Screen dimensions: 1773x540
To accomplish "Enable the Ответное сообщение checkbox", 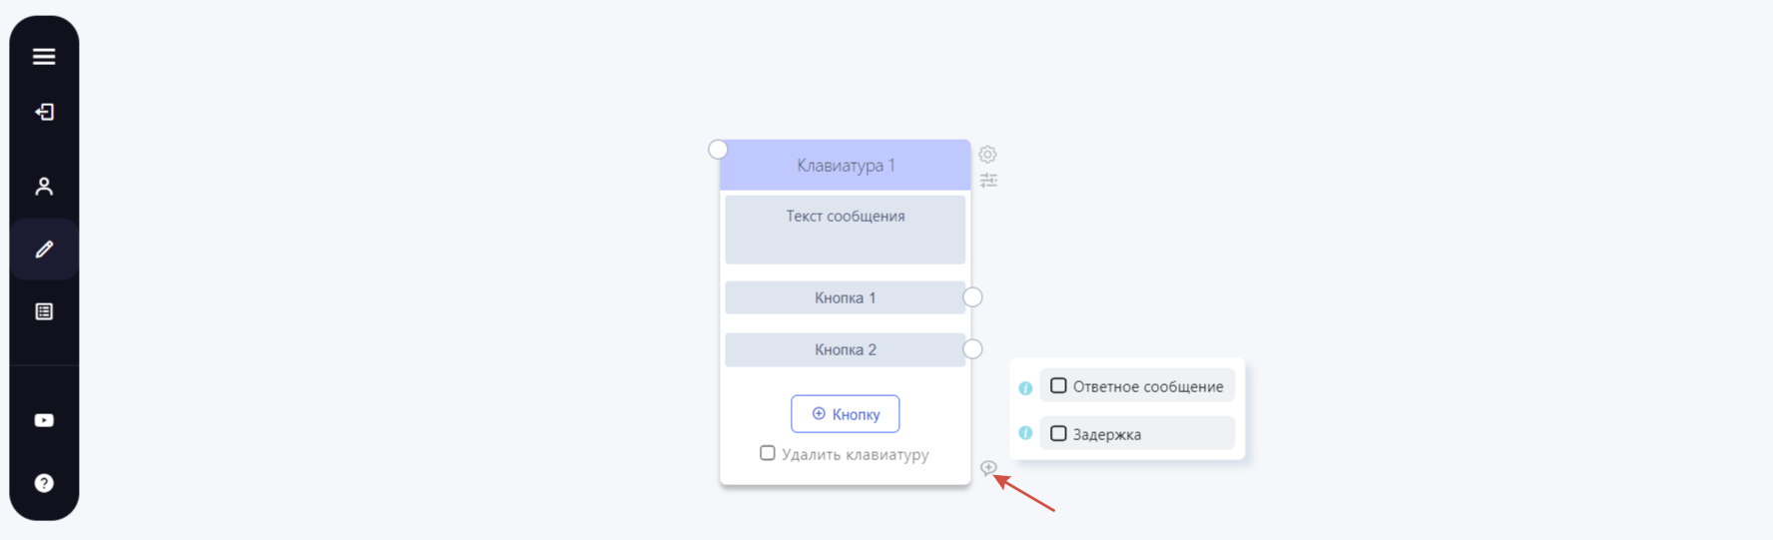I will 1058,385.
